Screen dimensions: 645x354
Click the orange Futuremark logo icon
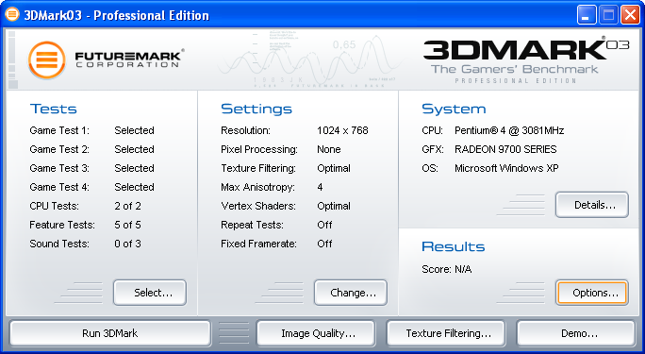[x=47, y=60]
